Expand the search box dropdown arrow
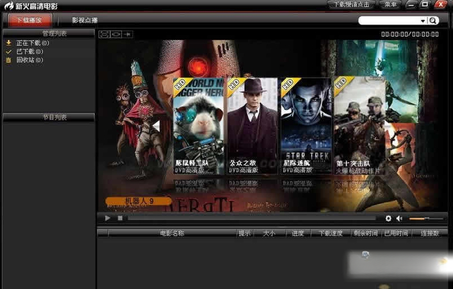This screenshot has width=453, height=289. click(x=423, y=21)
